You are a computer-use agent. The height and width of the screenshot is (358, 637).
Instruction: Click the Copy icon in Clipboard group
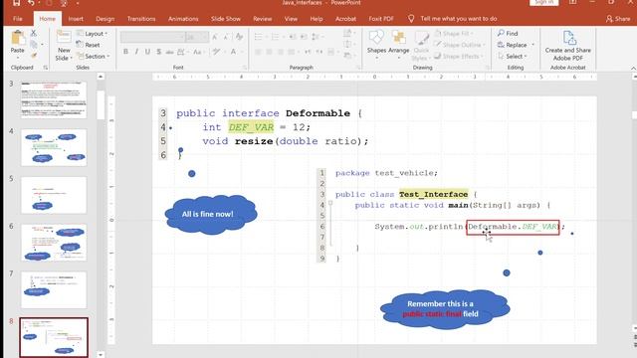click(34, 44)
